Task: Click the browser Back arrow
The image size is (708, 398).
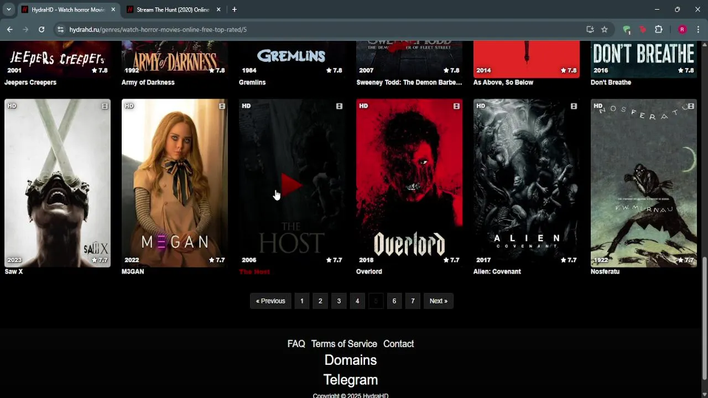Action: point(9,29)
